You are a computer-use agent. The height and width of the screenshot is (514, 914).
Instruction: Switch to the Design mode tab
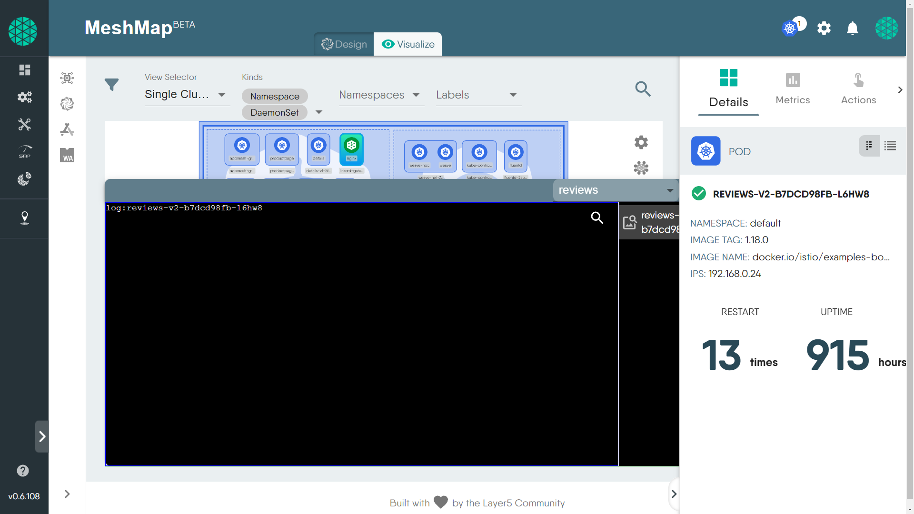344,44
